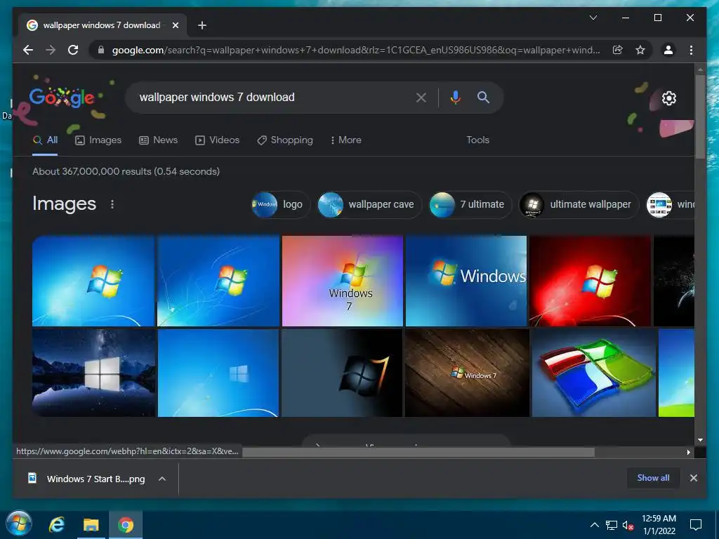The image size is (719, 539).
Task: Select the "logo" filter chip
Action: [x=280, y=204]
